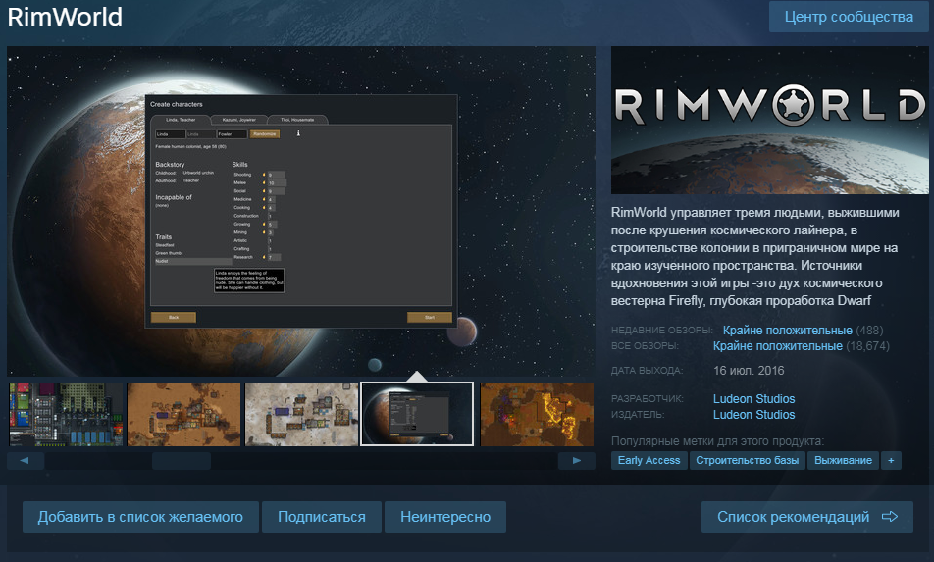The height and width of the screenshot is (562, 934).
Task: Click the RimWorld page title text
Action: (x=65, y=17)
